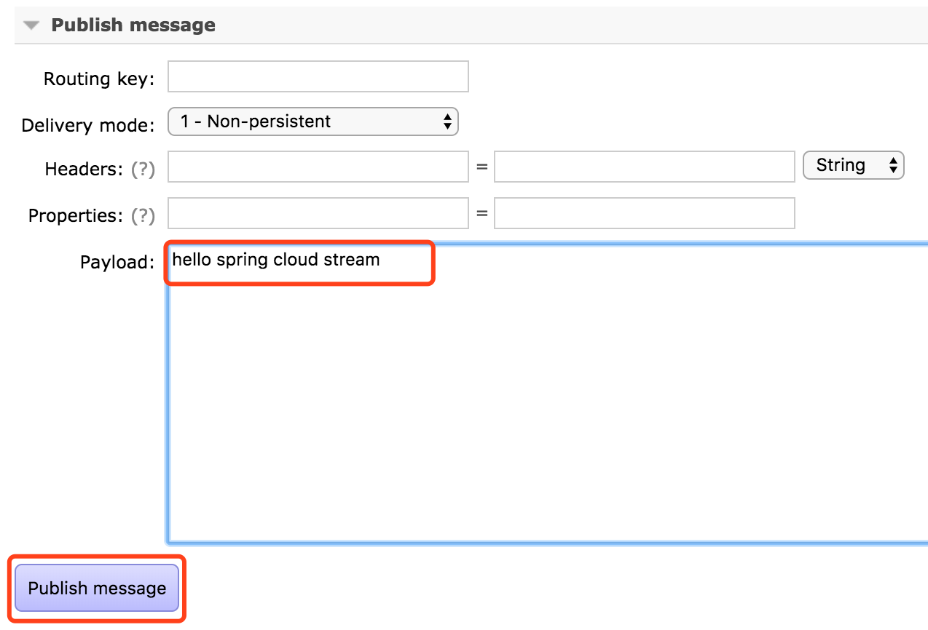Click the equals sign between Headers fields
The height and width of the screenshot is (630, 928).
[x=481, y=167]
